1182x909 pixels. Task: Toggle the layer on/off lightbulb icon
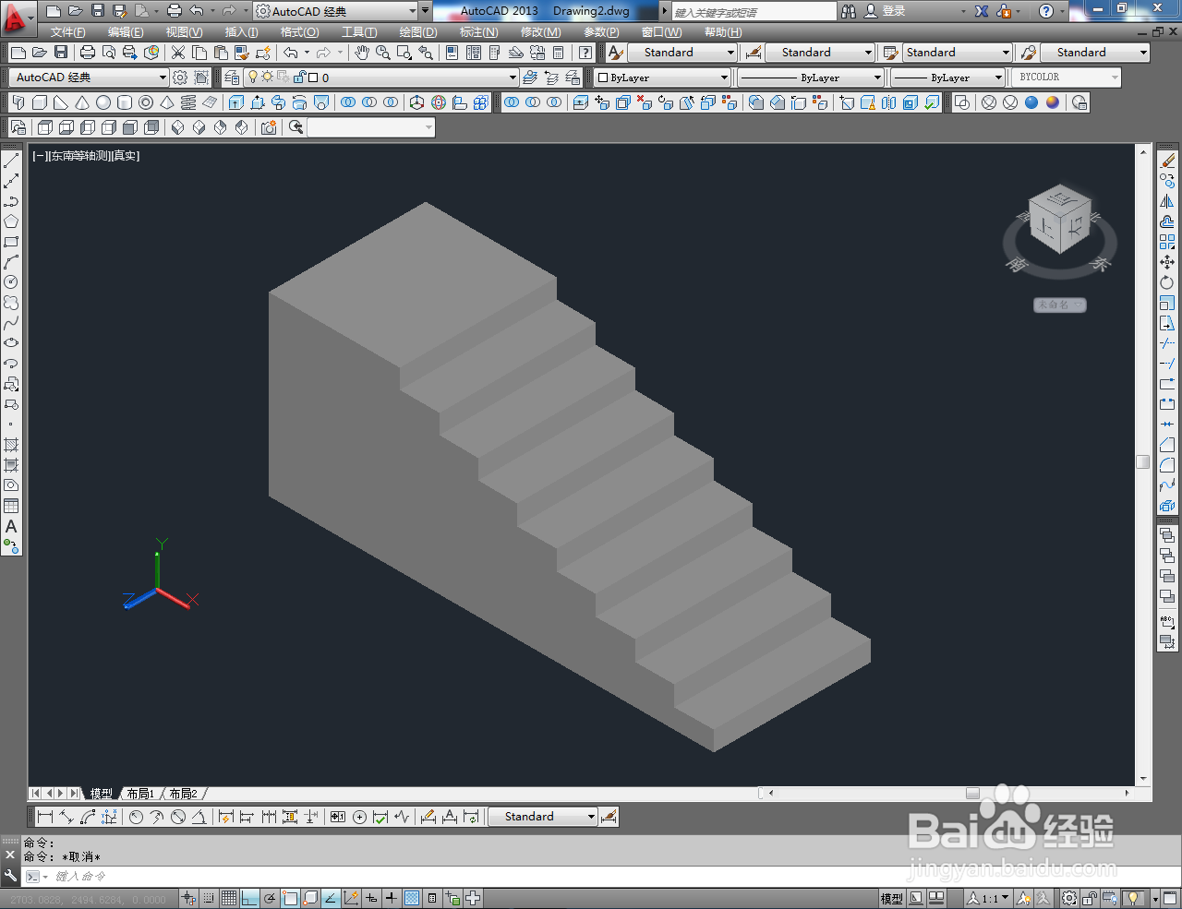(253, 78)
